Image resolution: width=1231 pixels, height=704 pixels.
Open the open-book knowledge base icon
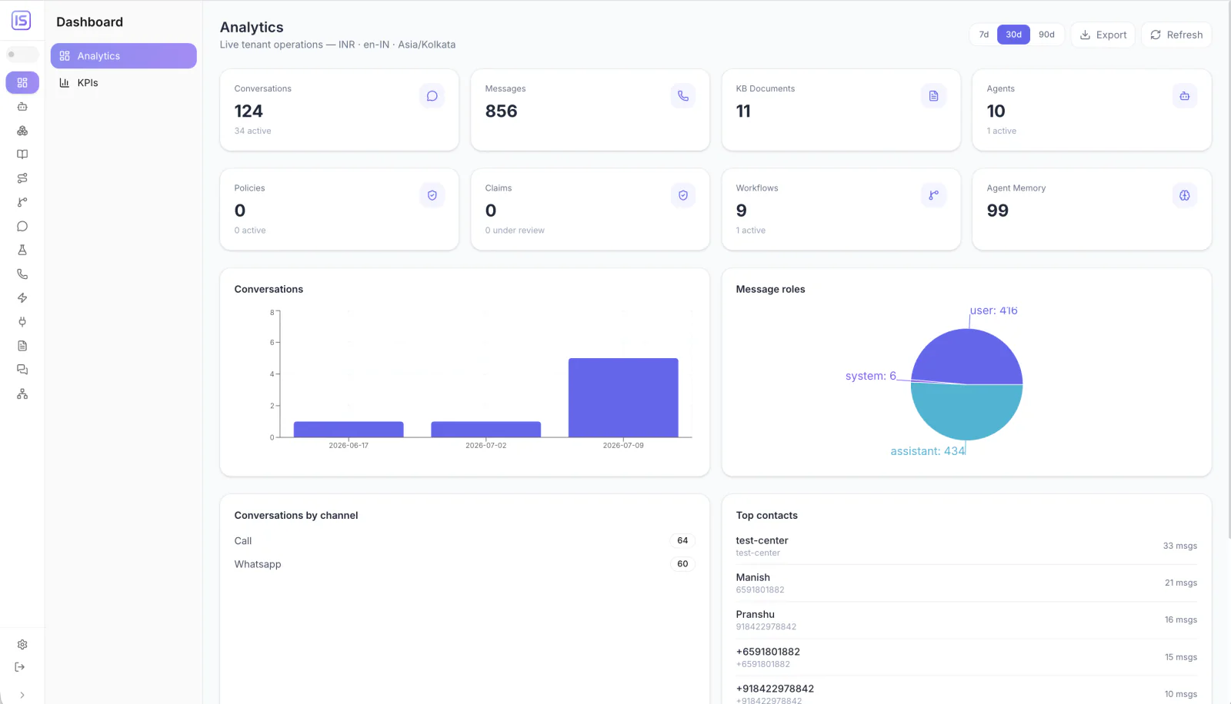point(22,154)
